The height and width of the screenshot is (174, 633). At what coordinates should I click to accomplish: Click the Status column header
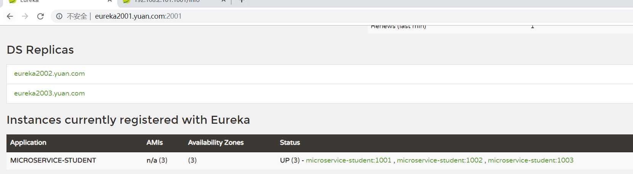click(x=290, y=142)
